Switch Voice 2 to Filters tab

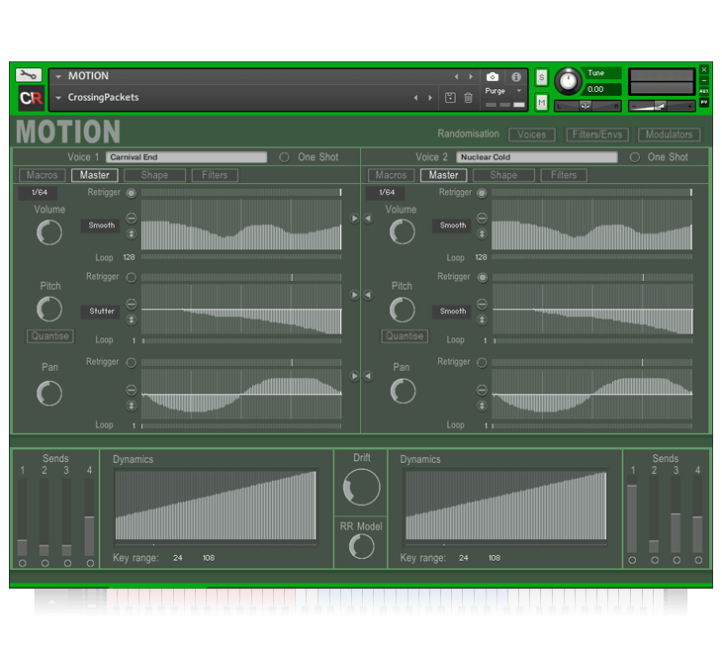click(x=564, y=175)
